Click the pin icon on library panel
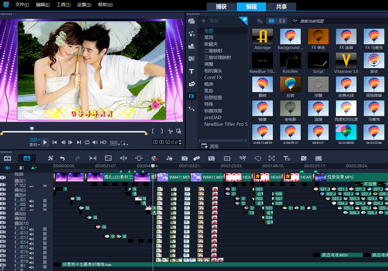 coord(244,19)
